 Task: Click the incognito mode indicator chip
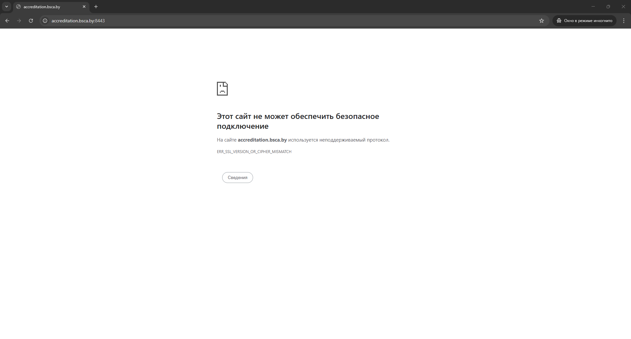coord(584,21)
